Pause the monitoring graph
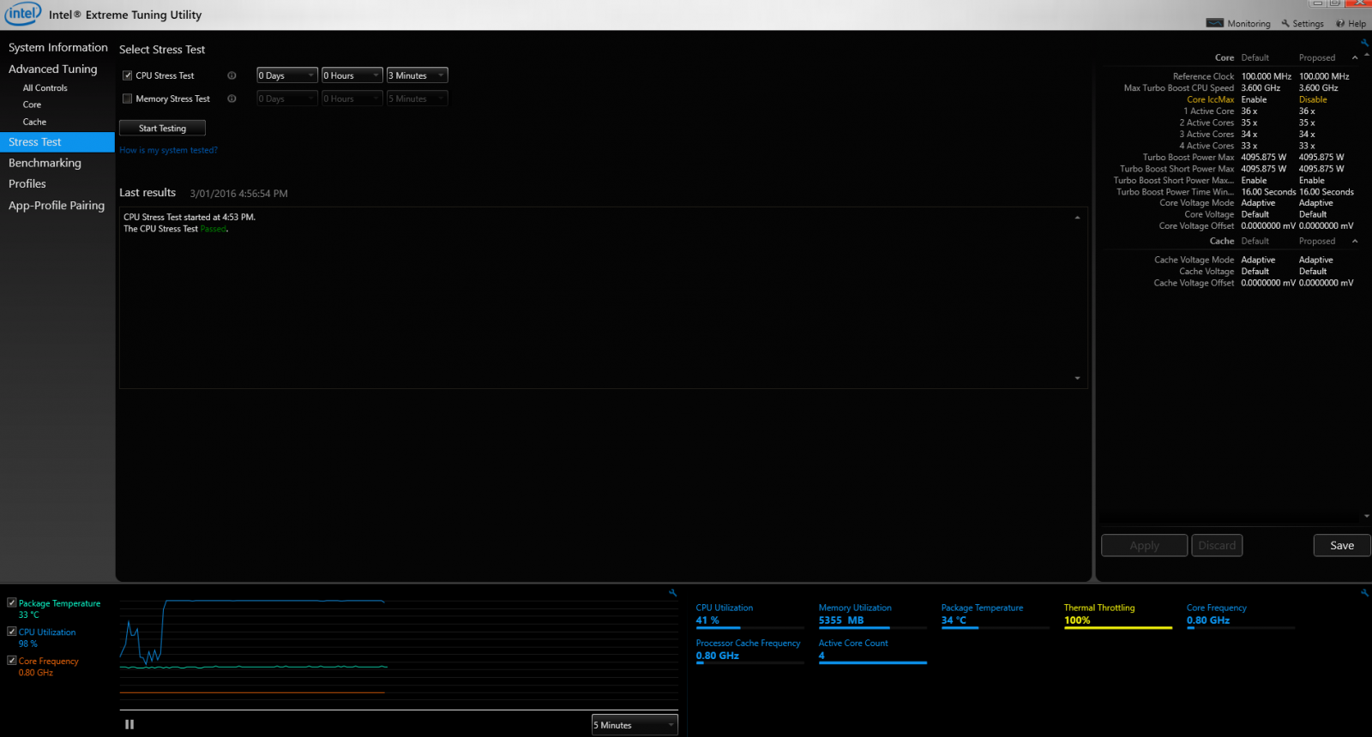Screen dimensions: 1372x737 pyautogui.click(x=129, y=724)
